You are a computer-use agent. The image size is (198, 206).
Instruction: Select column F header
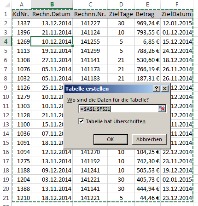click(177, 5)
